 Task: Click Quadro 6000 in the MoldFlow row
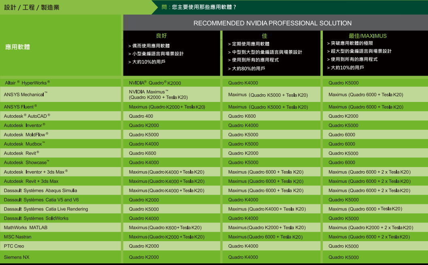[342, 135]
